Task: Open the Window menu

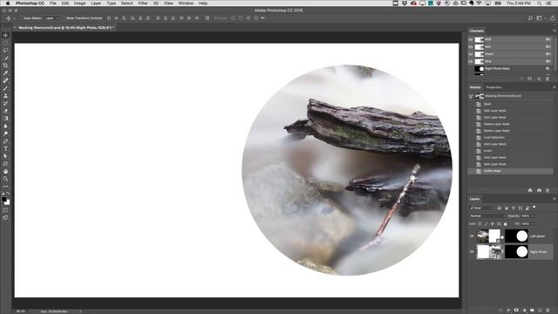Action: pos(186,3)
